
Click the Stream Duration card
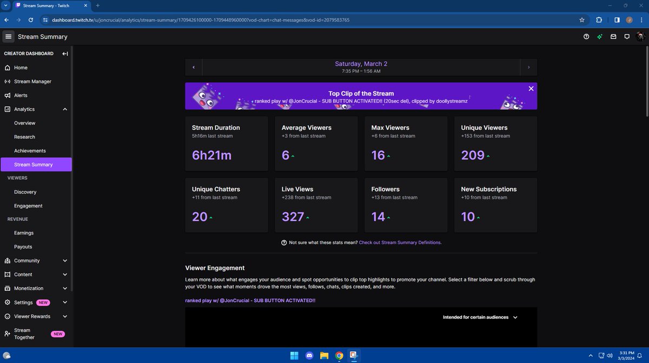point(227,144)
